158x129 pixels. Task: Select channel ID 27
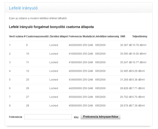tap(27, 97)
